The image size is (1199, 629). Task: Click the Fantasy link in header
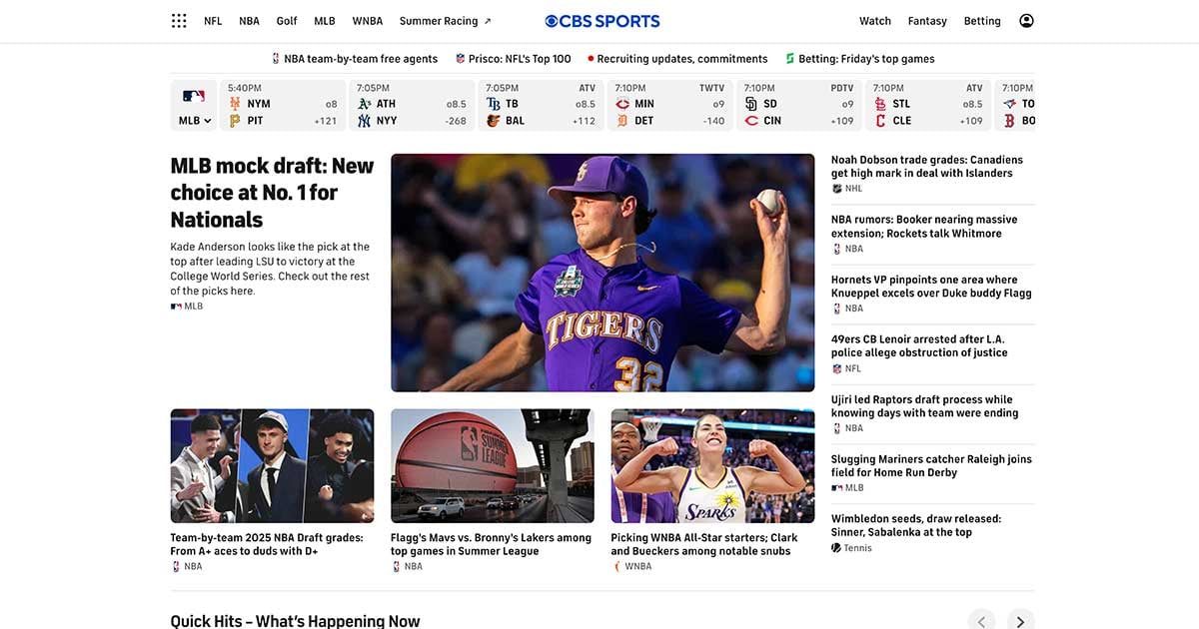[927, 21]
